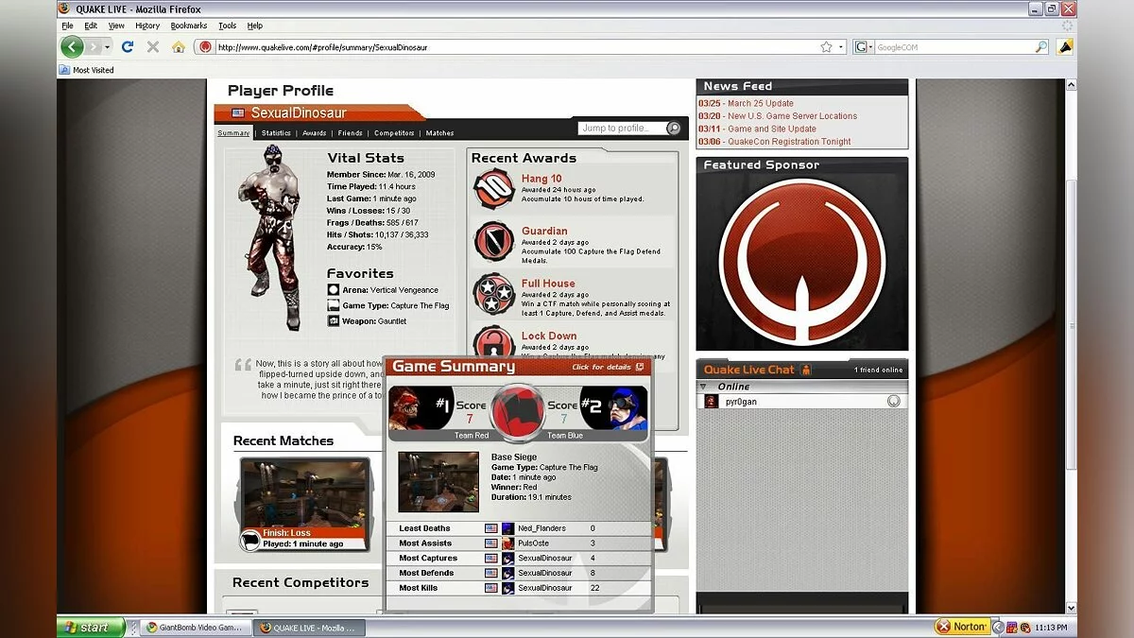Viewport: 1134px width, 638px height.
Task: Open the View menu
Action: (x=116, y=26)
